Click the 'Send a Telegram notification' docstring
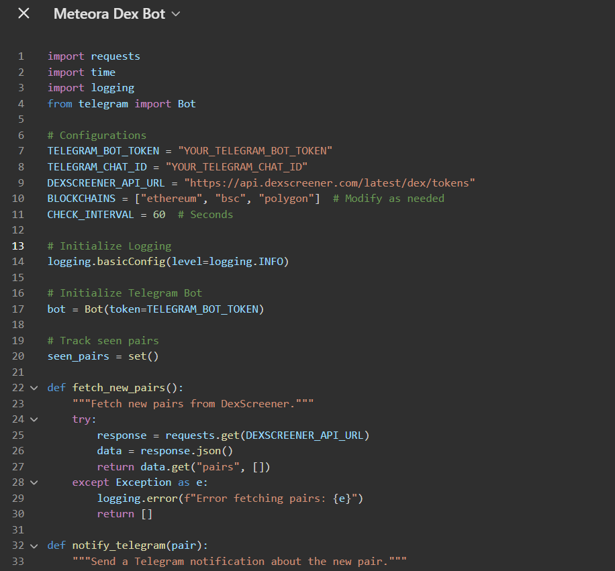This screenshot has width=615, height=571. [240, 561]
